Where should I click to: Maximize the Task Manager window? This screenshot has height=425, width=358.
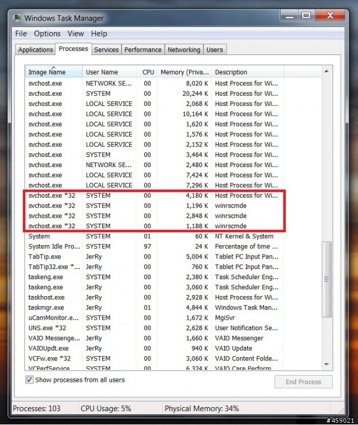point(306,16)
